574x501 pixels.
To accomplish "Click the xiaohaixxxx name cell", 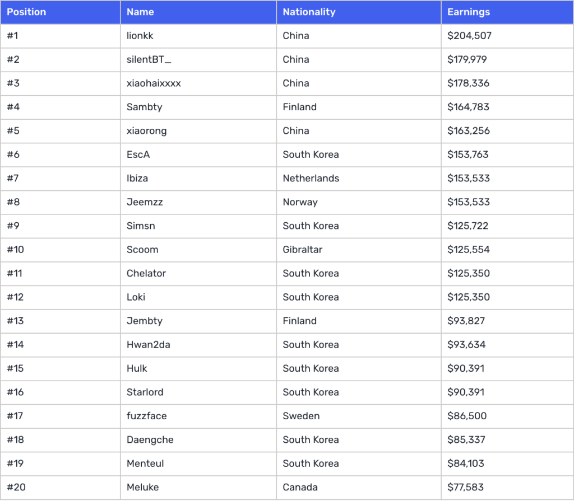I will click(154, 83).
